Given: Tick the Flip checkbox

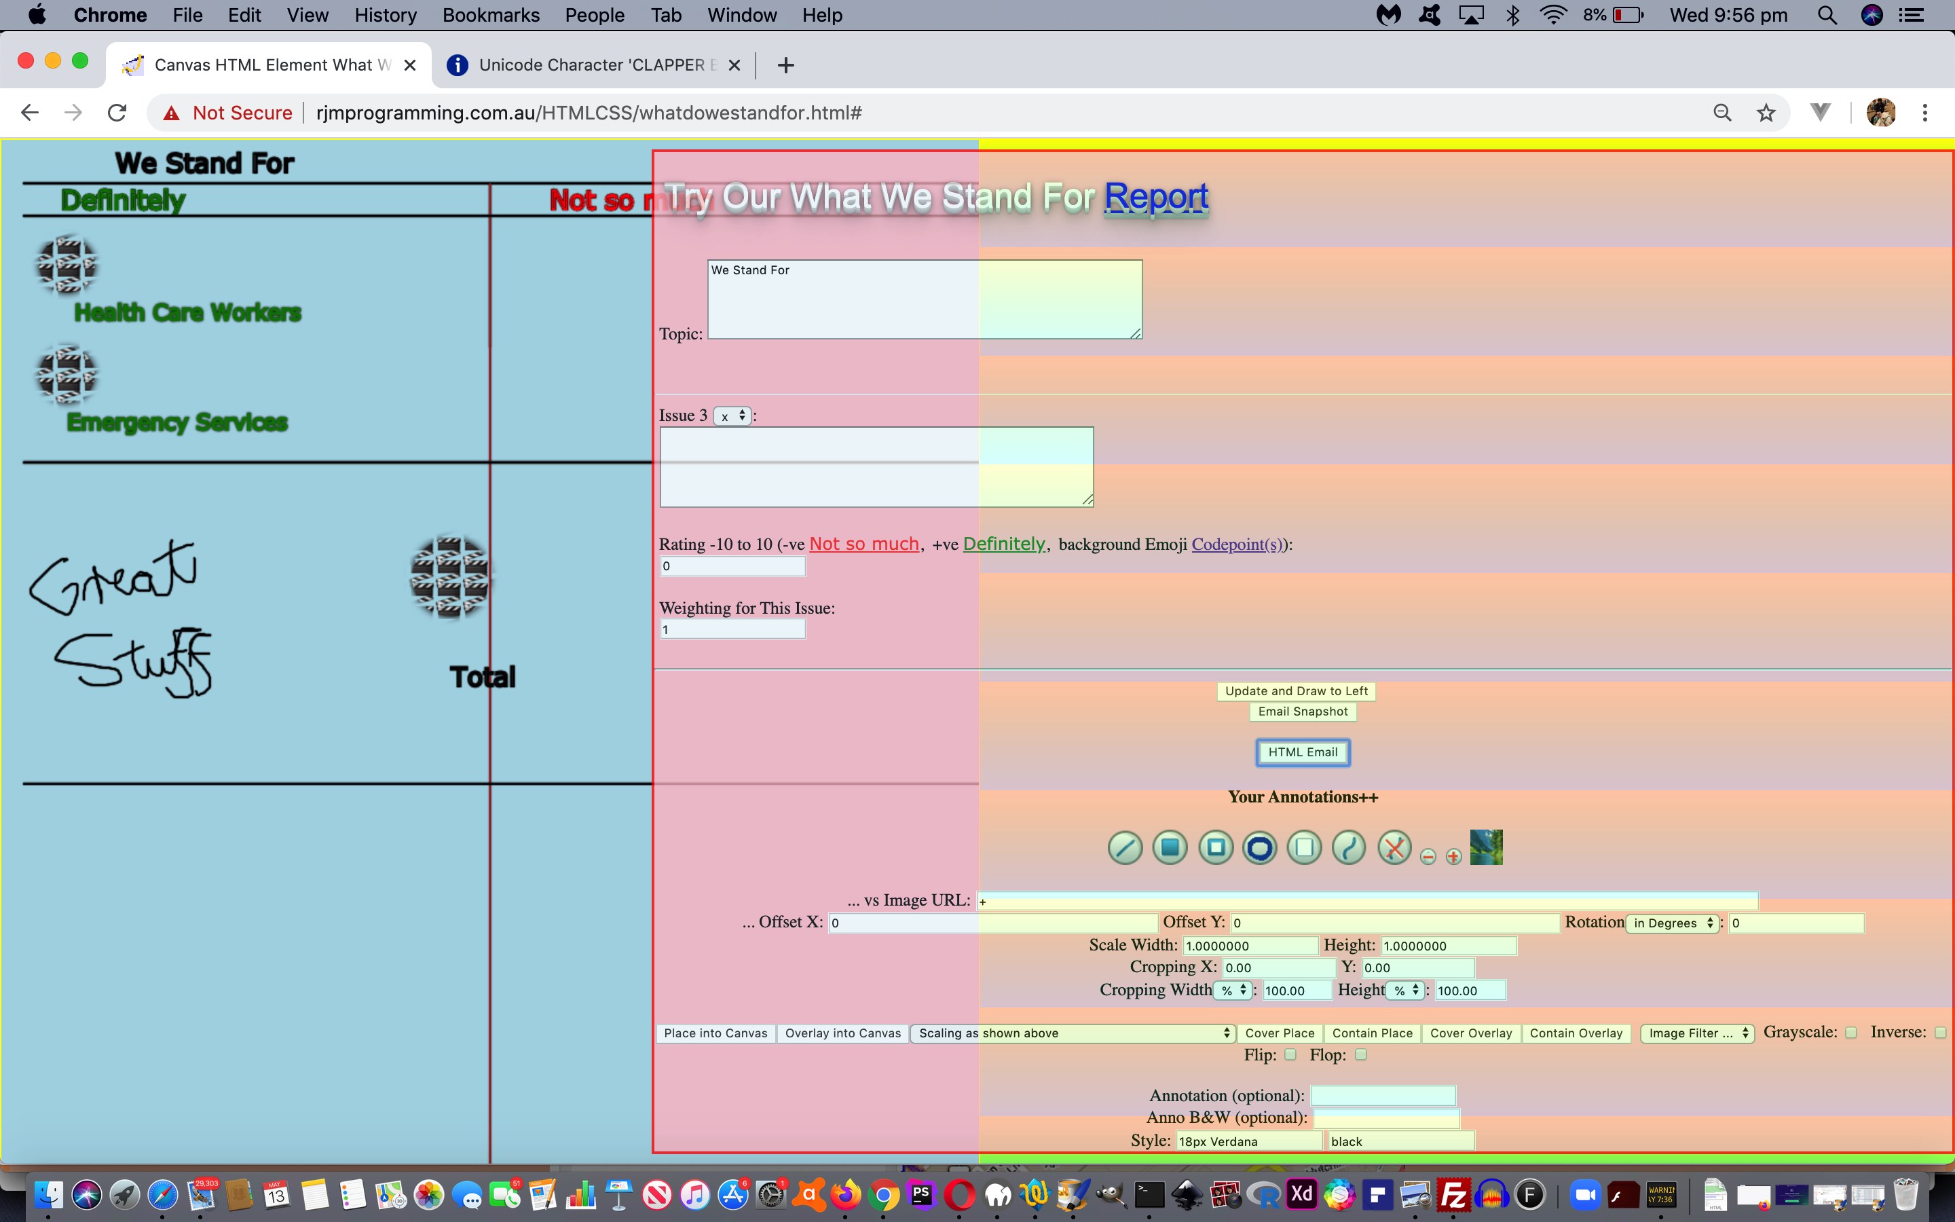Looking at the screenshot, I should [1290, 1055].
